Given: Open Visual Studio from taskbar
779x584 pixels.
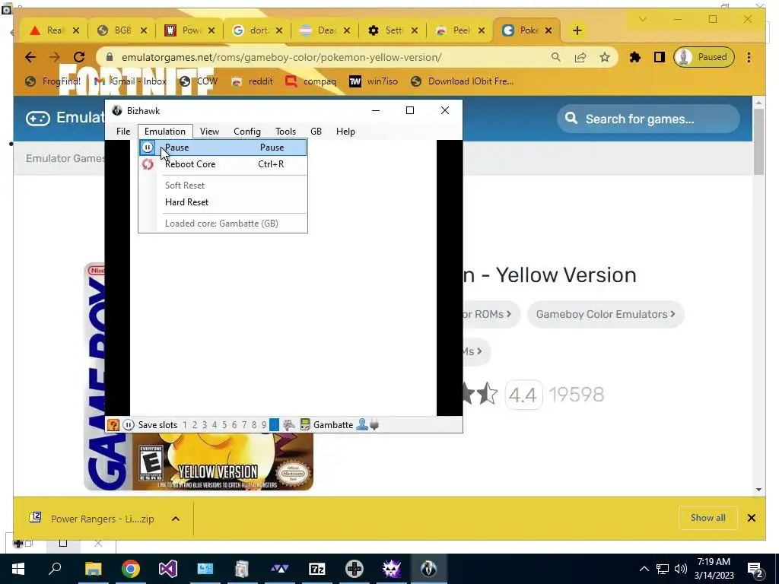Looking at the screenshot, I should (x=168, y=569).
